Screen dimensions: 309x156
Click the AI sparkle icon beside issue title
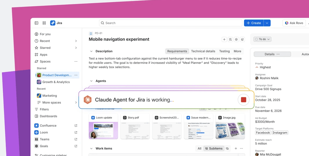(242, 40)
